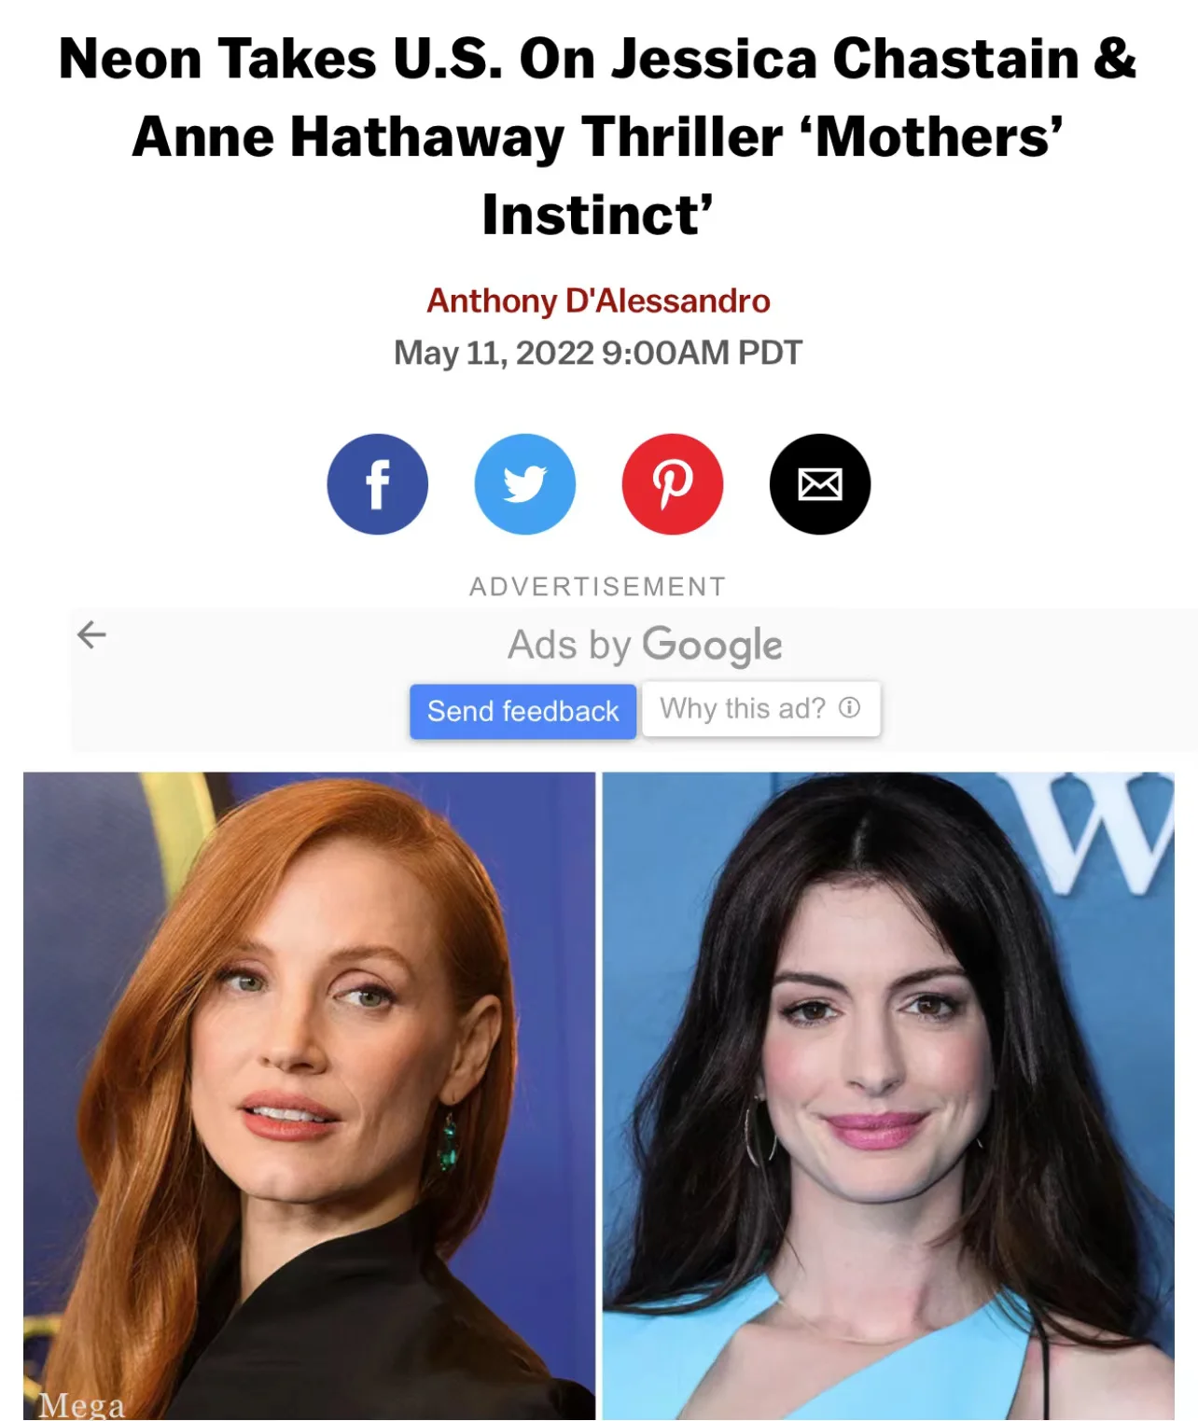Tweet the article via Twitter icon
1198x1421 pixels.
(524, 484)
